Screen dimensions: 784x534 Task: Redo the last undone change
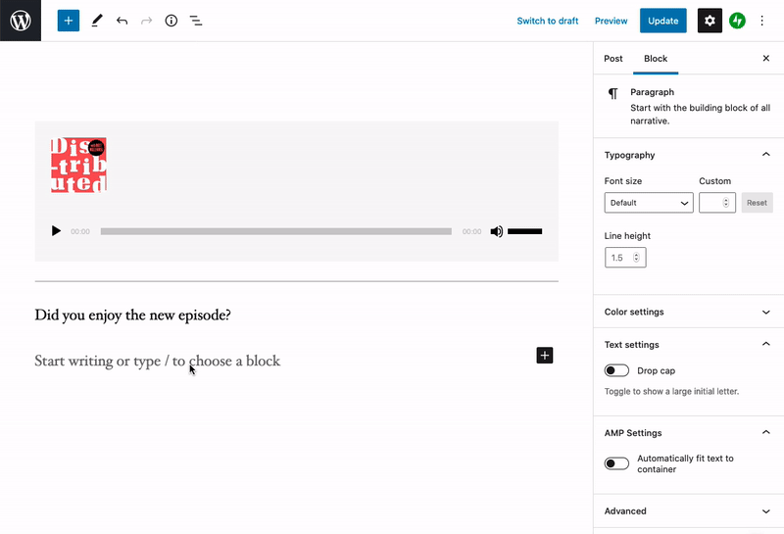click(146, 21)
